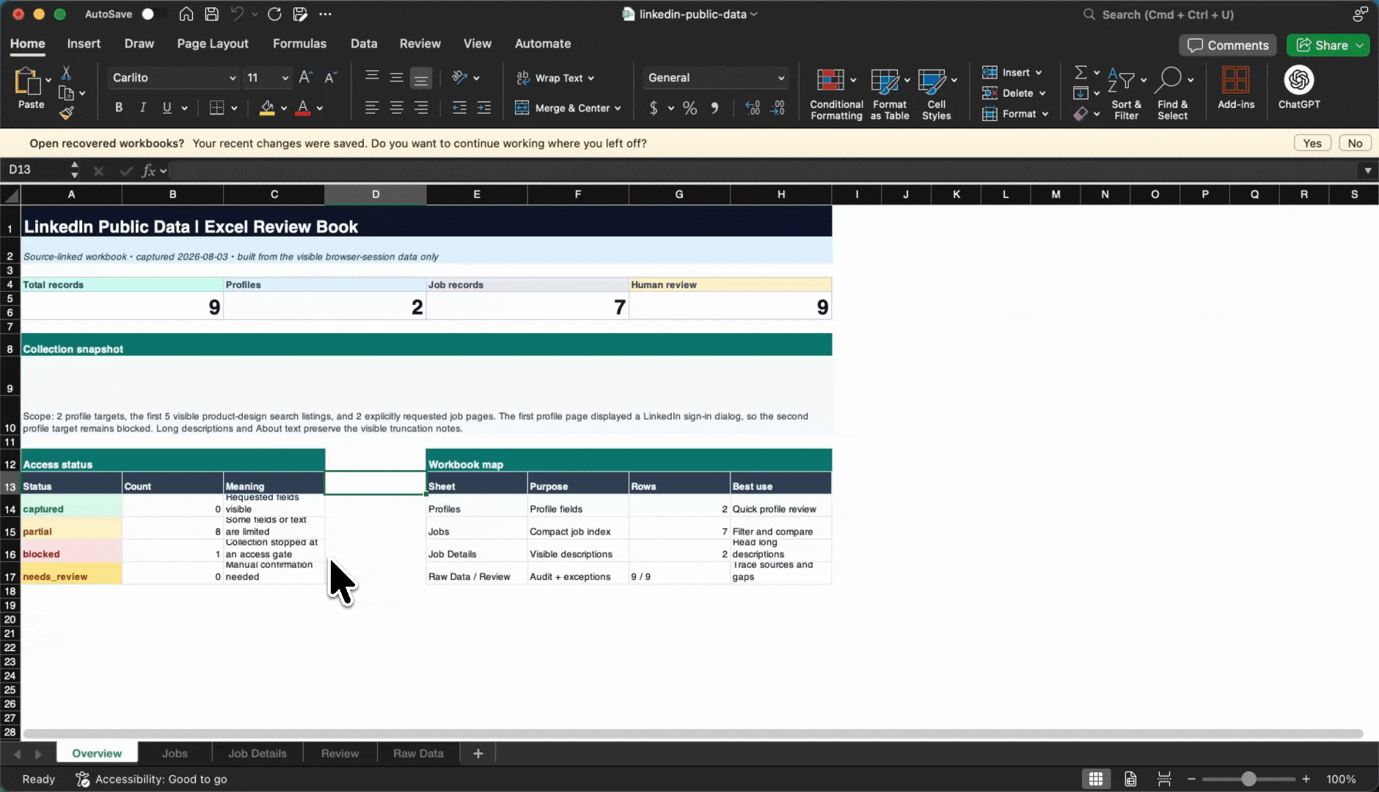The width and height of the screenshot is (1379, 792).
Task: Click the Increase Indent icon
Action: 484,109
